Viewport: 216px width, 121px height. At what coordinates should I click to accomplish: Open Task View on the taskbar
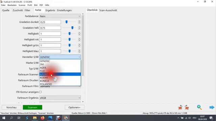pyautogui.click(x=19, y=118)
